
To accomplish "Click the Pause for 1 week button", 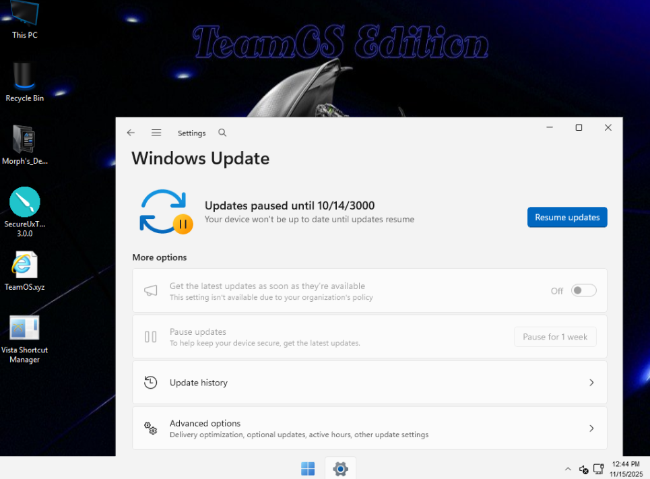I will tap(555, 337).
